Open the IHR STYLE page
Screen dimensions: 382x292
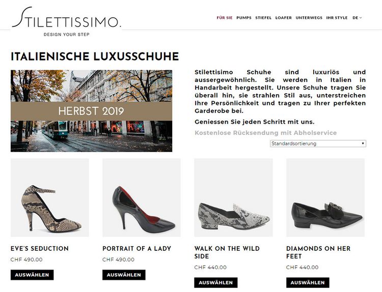coord(337,18)
